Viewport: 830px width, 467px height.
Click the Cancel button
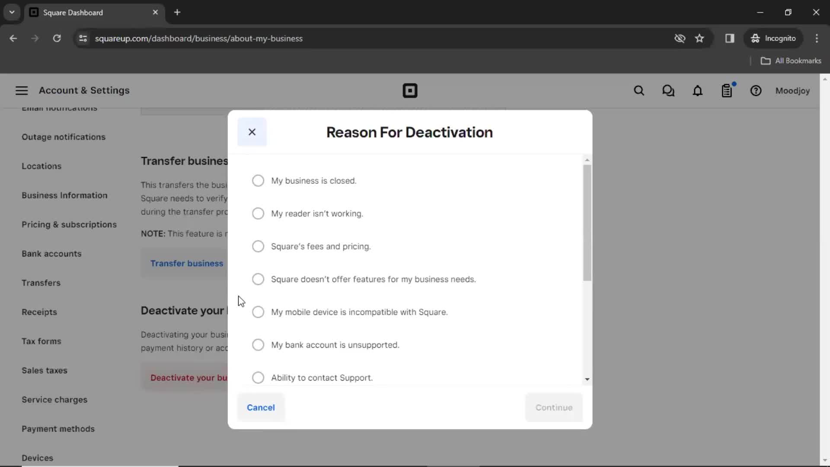(x=261, y=407)
